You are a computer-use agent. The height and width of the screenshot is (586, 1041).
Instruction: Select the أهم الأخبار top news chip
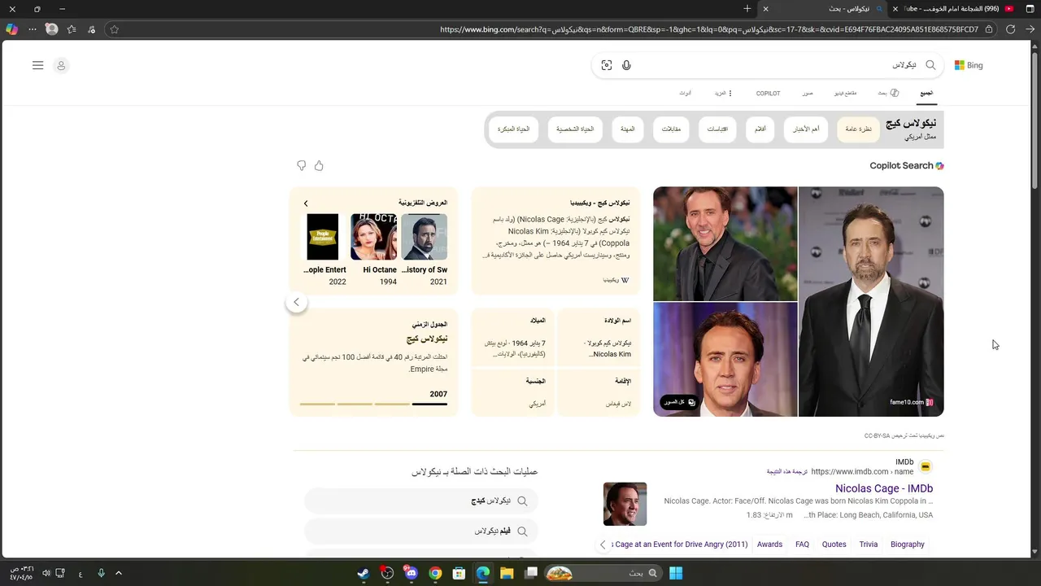pos(806,129)
